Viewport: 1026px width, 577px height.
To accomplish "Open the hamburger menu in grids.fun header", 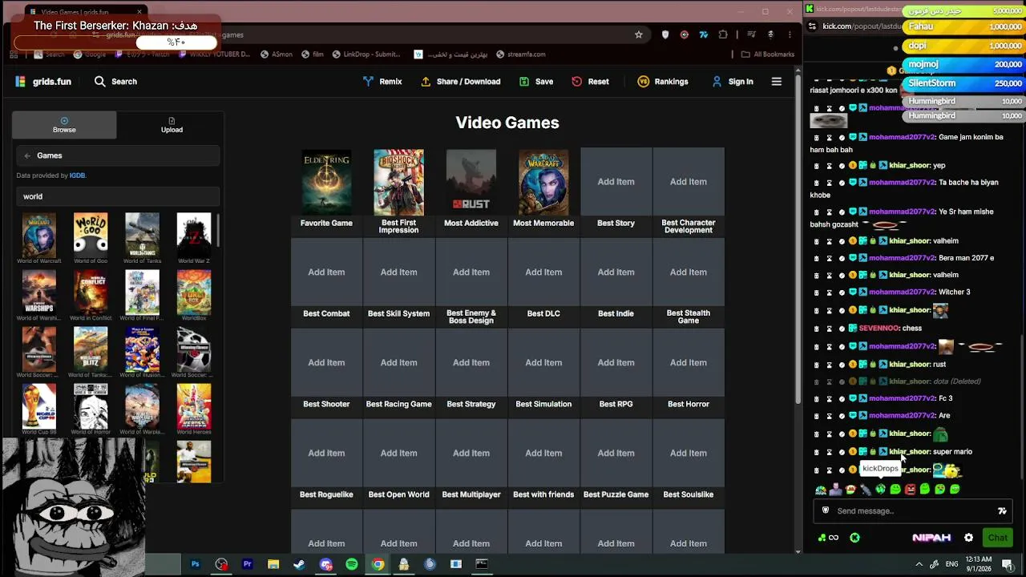I will (776, 82).
